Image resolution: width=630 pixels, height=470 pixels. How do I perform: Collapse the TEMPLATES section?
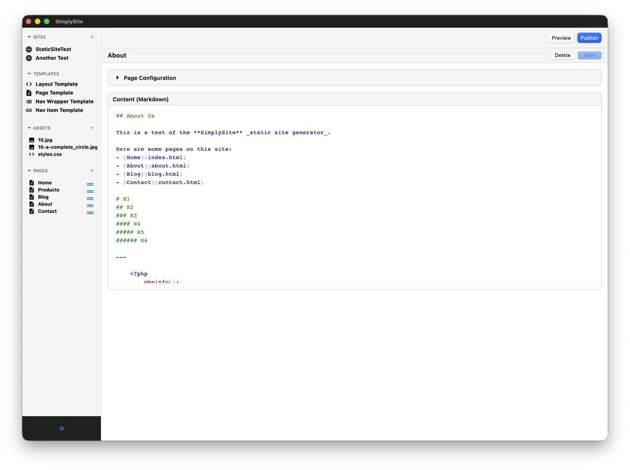pyautogui.click(x=29, y=74)
